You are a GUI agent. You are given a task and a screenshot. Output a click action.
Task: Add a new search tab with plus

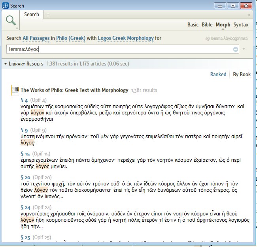(x=48, y=15)
